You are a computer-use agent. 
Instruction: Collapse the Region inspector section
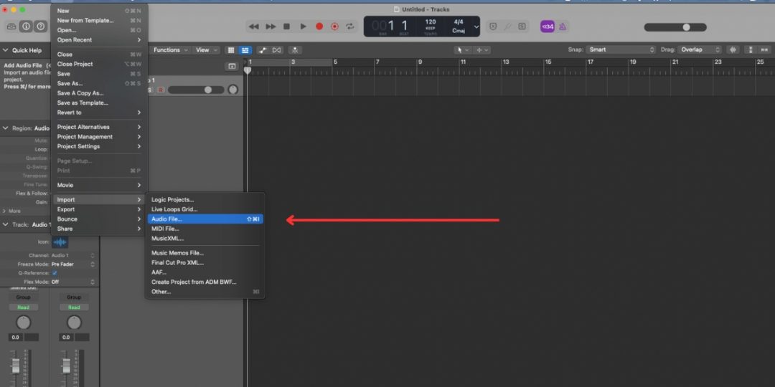6,128
